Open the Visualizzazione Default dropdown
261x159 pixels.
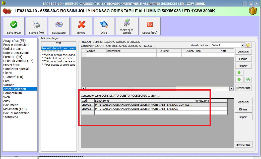[x=242, y=45]
